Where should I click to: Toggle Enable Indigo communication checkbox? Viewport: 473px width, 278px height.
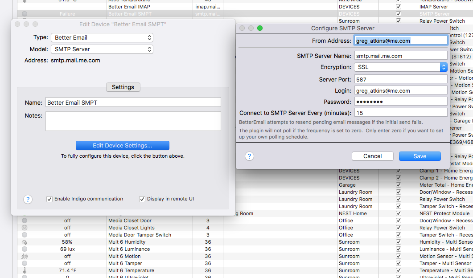[49, 199]
